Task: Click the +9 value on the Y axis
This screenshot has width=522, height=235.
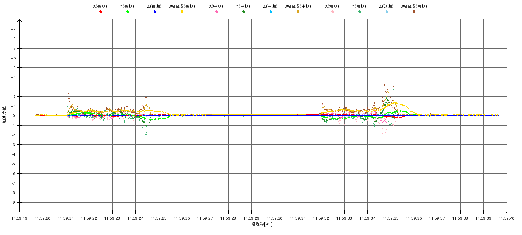Action: 13,29
